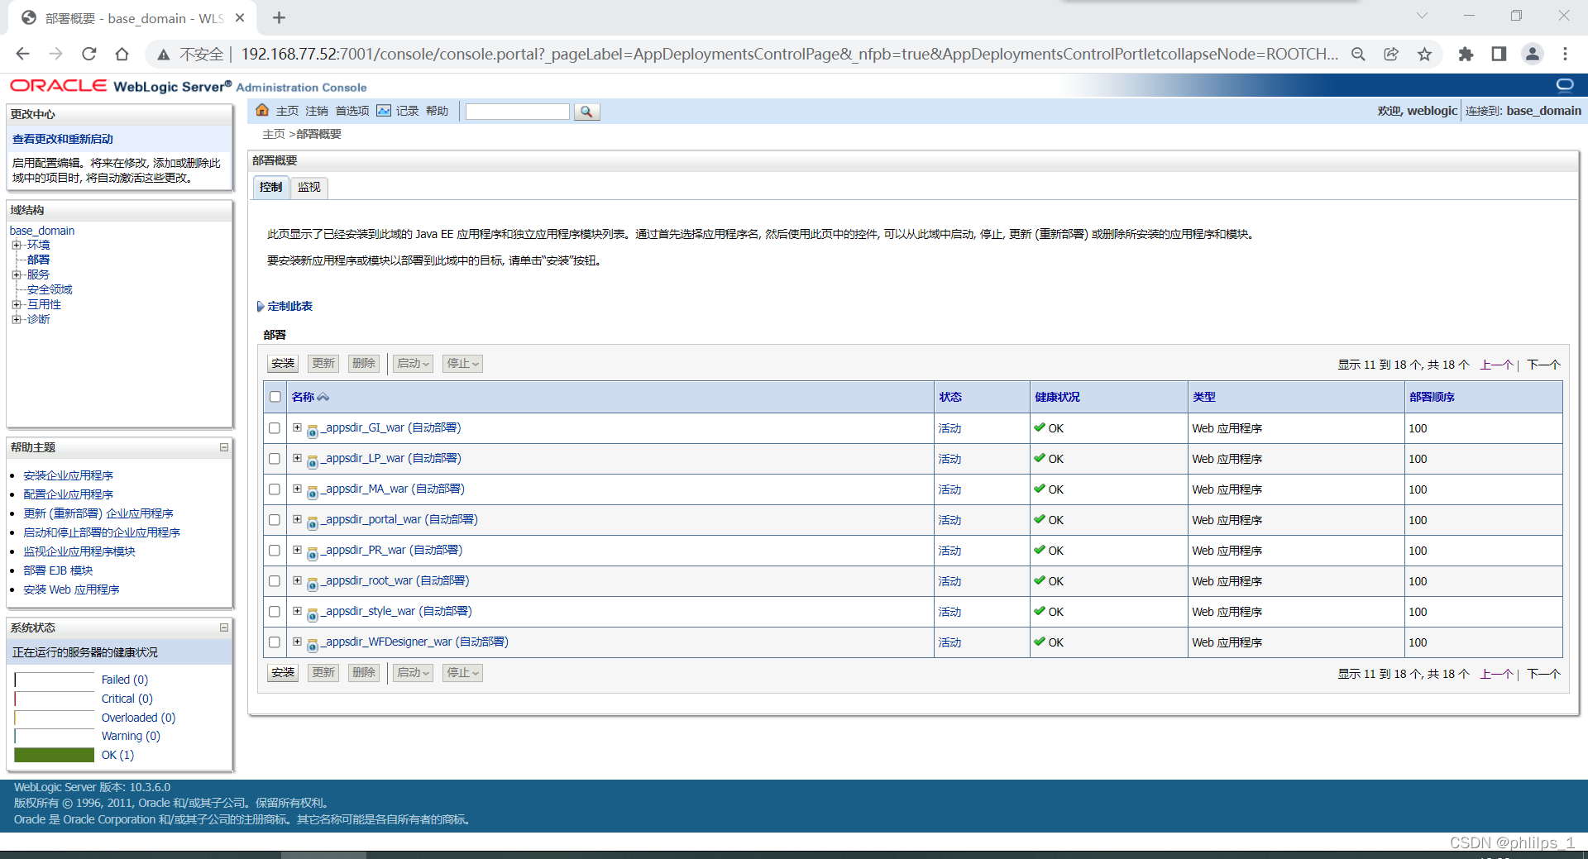The height and width of the screenshot is (859, 1588).
Task: Click the 查看更改和重新启动 link
Action: 63,139
